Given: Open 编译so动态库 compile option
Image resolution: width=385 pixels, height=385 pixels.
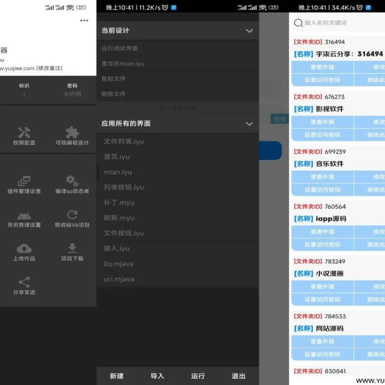Looking at the screenshot, I should pyautogui.click(x=72, y=185).
